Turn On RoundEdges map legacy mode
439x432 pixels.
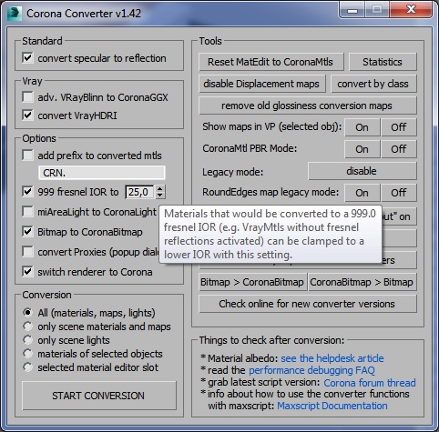pyautogui.click(x=362, y=193)
